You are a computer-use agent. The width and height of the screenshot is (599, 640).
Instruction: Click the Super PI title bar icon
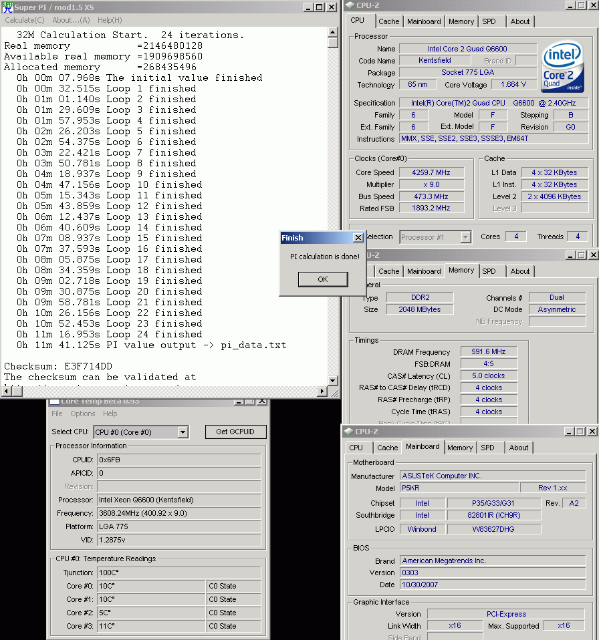click(7, 7)
